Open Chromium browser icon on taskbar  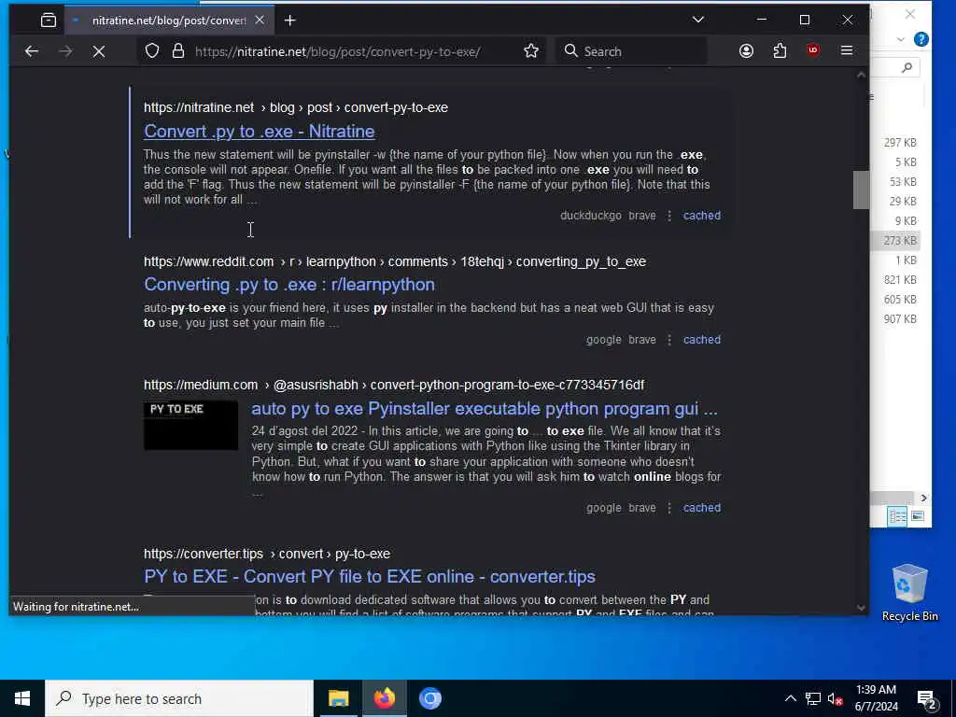(x=429, y=698)
